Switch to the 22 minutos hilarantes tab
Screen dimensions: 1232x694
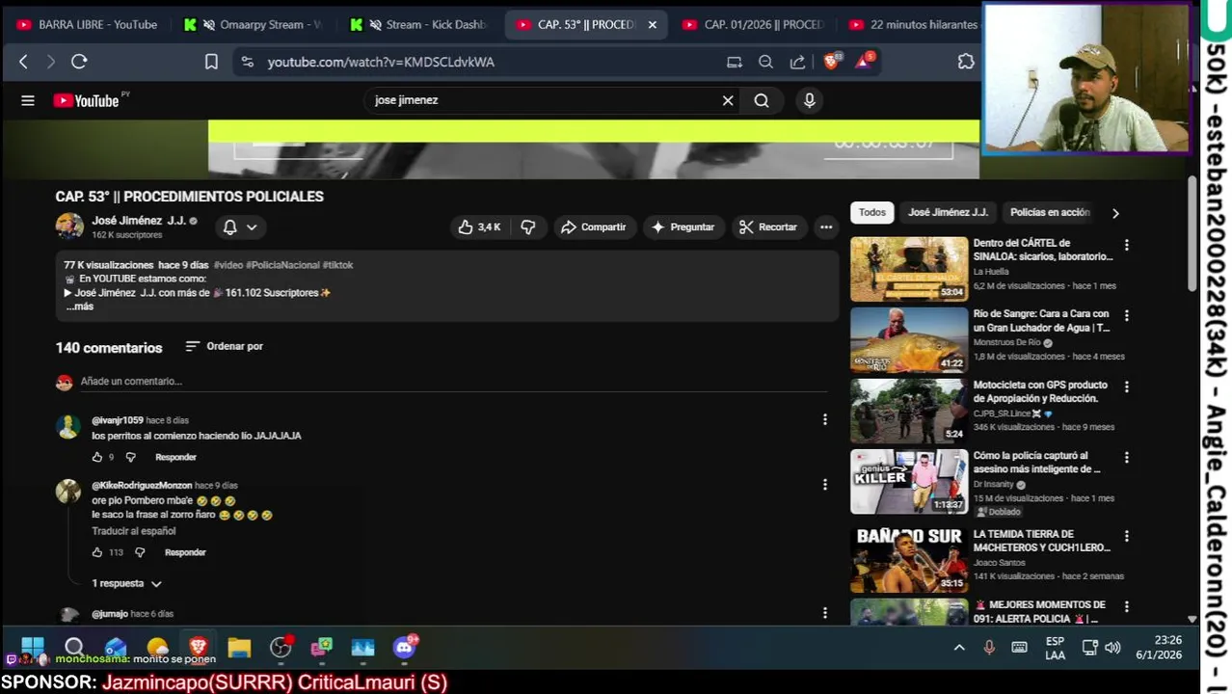(x=914, y=25)
